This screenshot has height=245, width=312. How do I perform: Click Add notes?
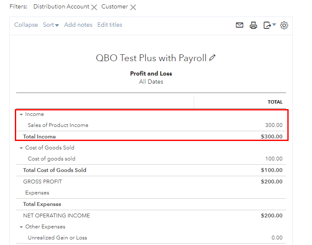point(78,25)
